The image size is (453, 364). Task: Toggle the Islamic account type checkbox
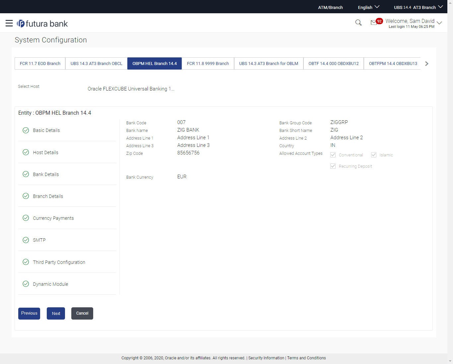[374, 155]
